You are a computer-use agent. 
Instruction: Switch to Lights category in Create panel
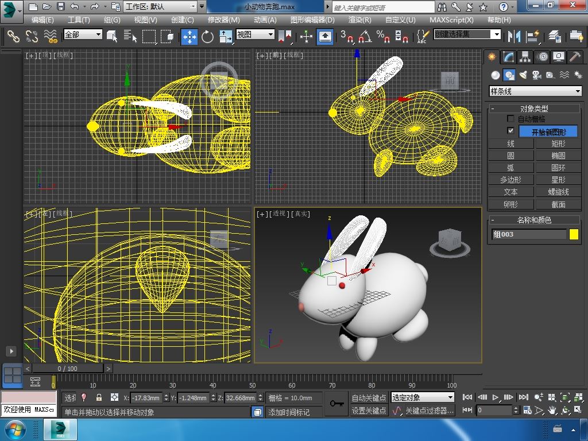523,75
